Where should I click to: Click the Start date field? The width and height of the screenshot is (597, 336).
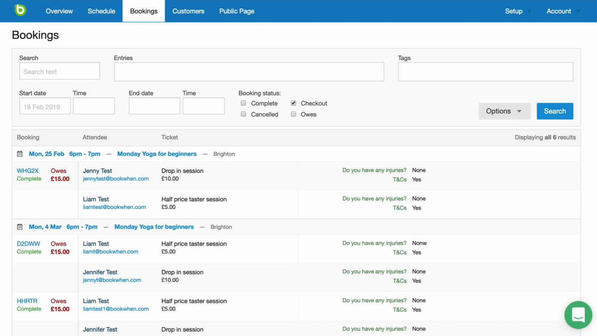point(44,106)
